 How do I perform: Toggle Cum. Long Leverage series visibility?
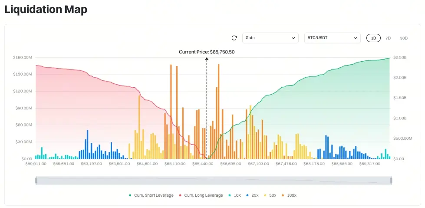tap(201, 195)
